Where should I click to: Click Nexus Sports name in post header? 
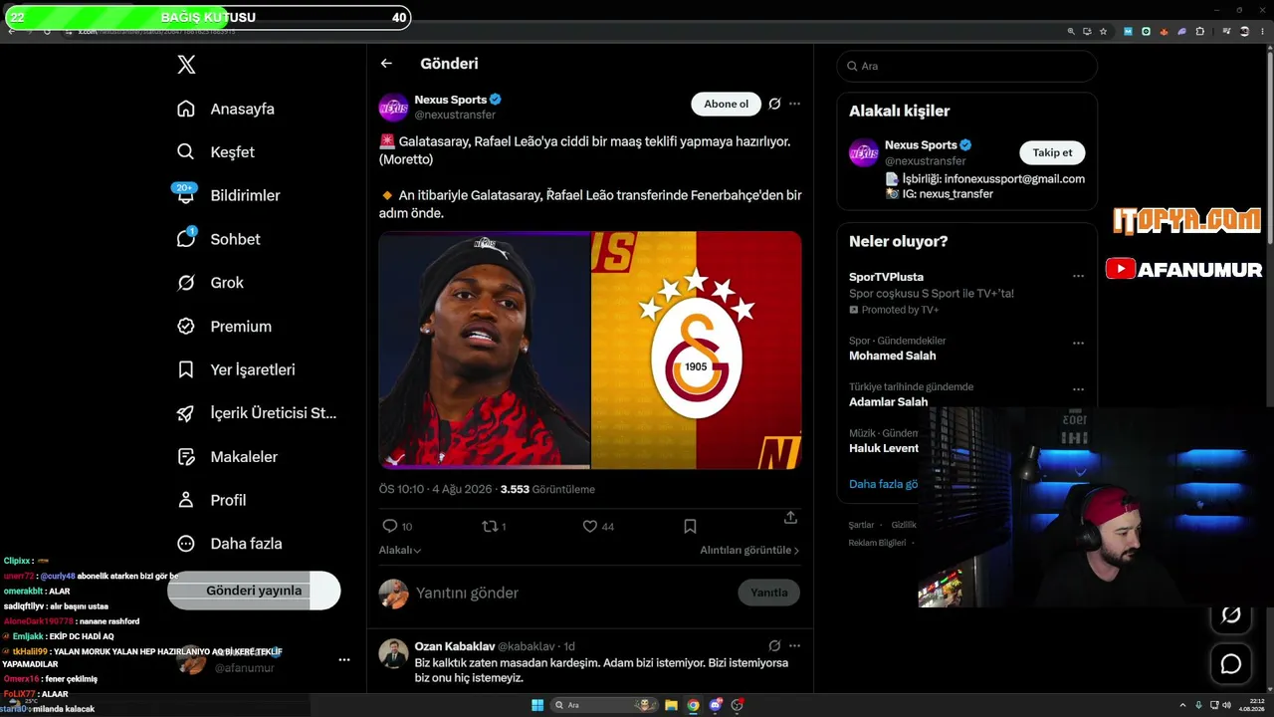(x=451, y=100)
